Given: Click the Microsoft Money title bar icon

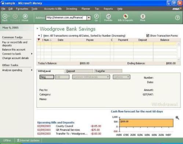Looking at the screenshot, I should pyautogui.click(x=3, y=3).
